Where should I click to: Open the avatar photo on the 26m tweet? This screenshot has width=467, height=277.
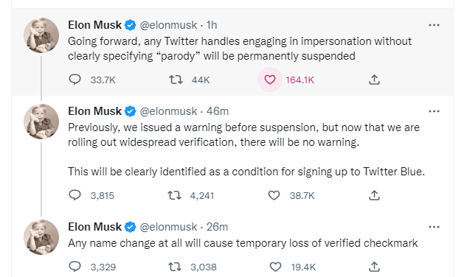pos(41,237)
